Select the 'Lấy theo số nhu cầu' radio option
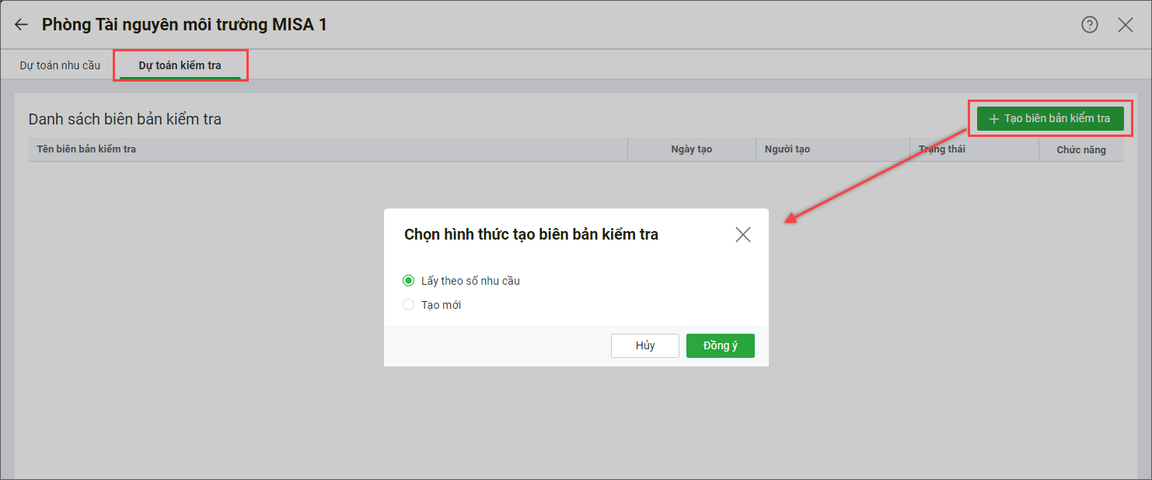The image size is (1152, 480). point(409,281)
